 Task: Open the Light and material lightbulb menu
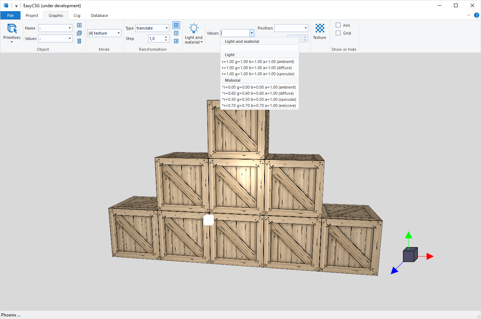(x=194, y=33)
